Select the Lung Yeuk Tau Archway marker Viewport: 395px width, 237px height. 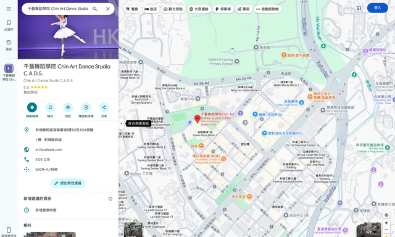[x=365, y=51]
